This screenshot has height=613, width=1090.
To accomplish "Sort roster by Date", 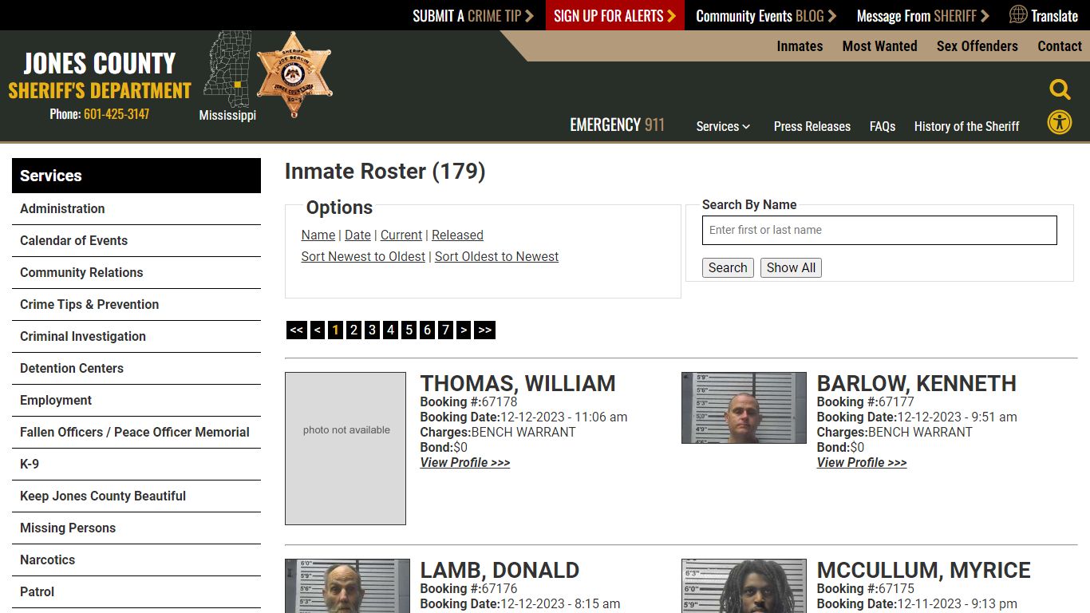I will pos(357,235).
